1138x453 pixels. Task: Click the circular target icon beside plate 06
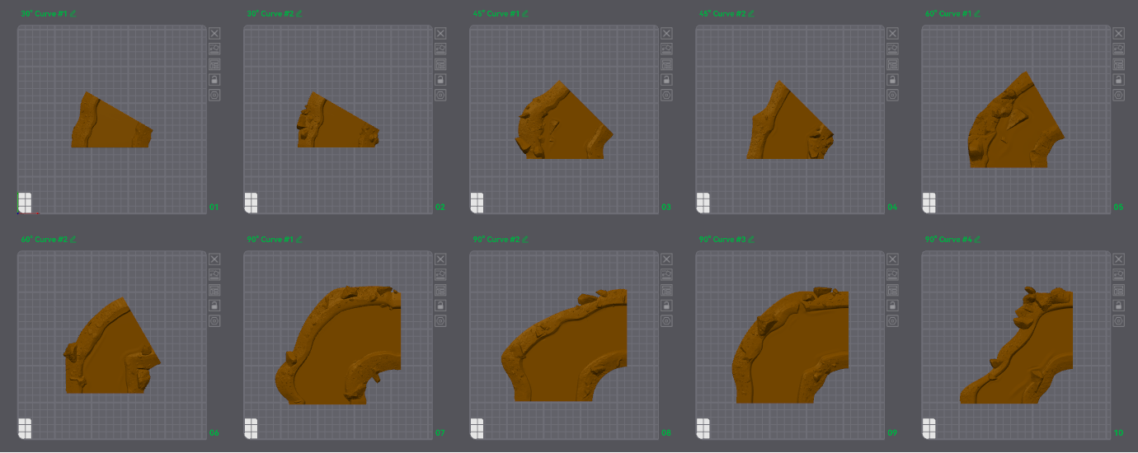(x=214, y=321)
